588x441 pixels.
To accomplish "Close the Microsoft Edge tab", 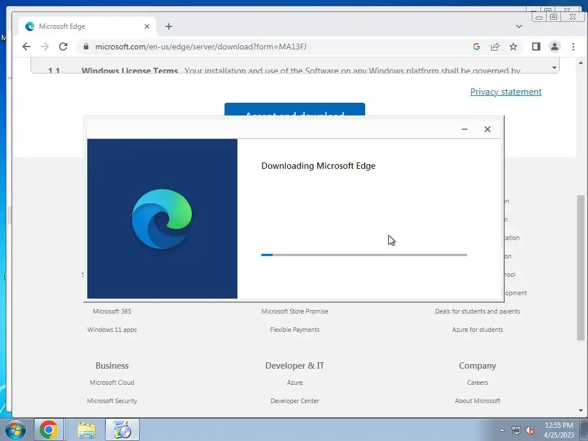I will pos(147,26).
